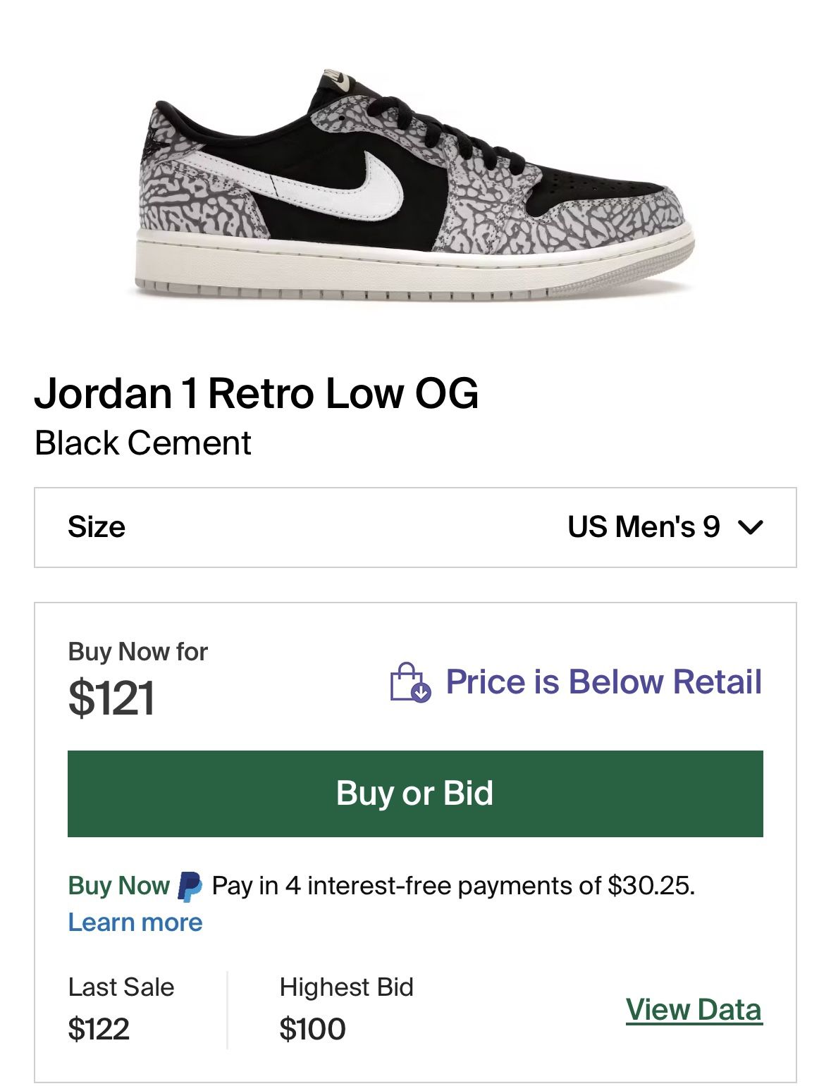Click the Price is Below Retail label
831x1086 pixels.
tap(603, 682)
